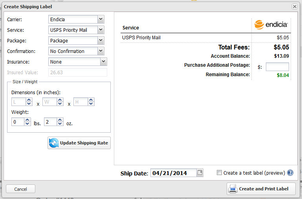Open the Package type dropdown
Viewport: 302px width, 199px height.
pos(76,40)
